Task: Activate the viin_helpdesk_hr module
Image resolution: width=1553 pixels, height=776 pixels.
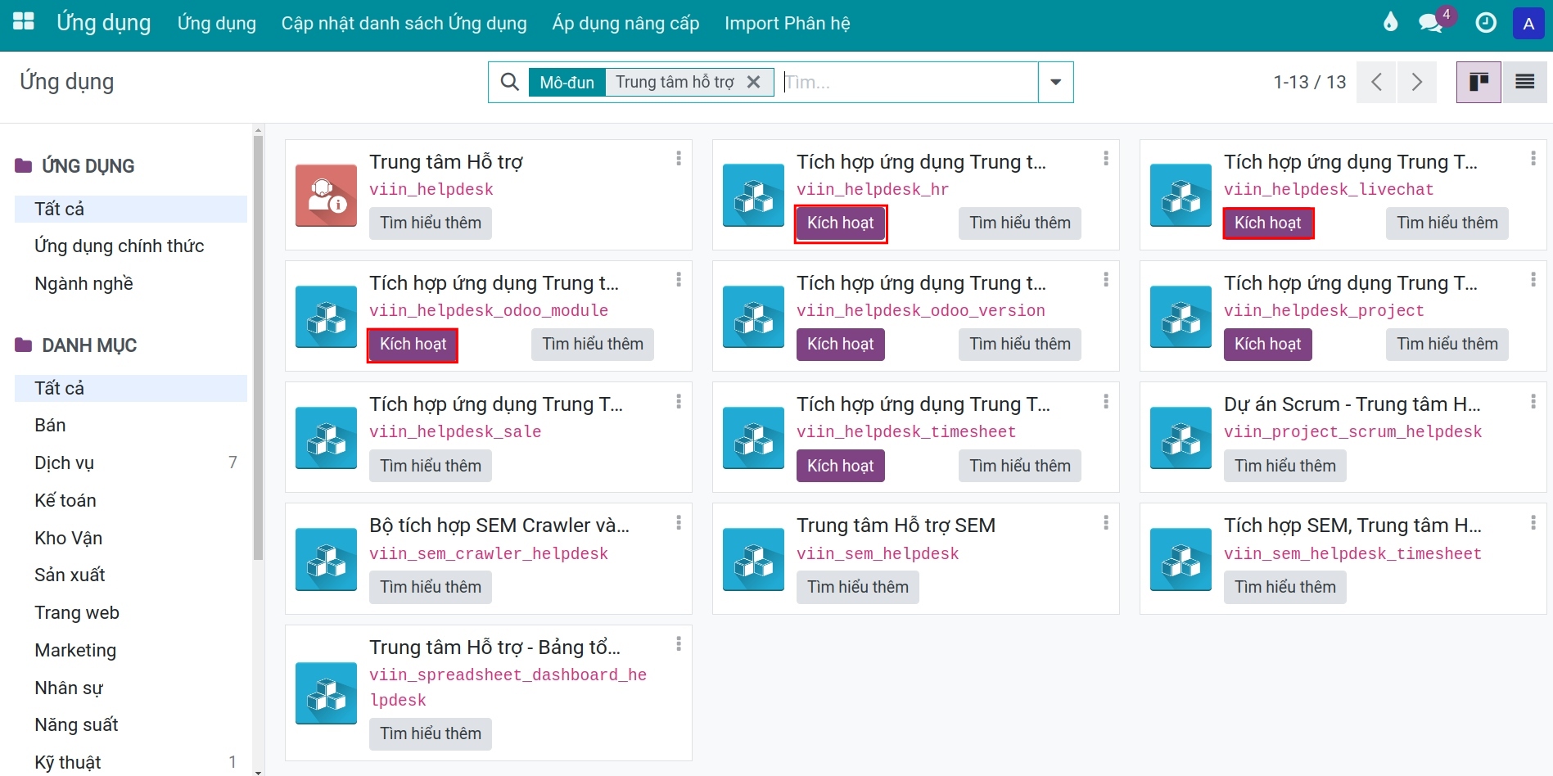Action: pos(841,223)
